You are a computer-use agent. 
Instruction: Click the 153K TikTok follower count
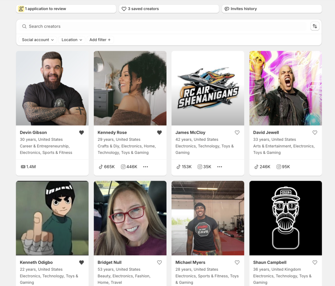click(187, 167)
